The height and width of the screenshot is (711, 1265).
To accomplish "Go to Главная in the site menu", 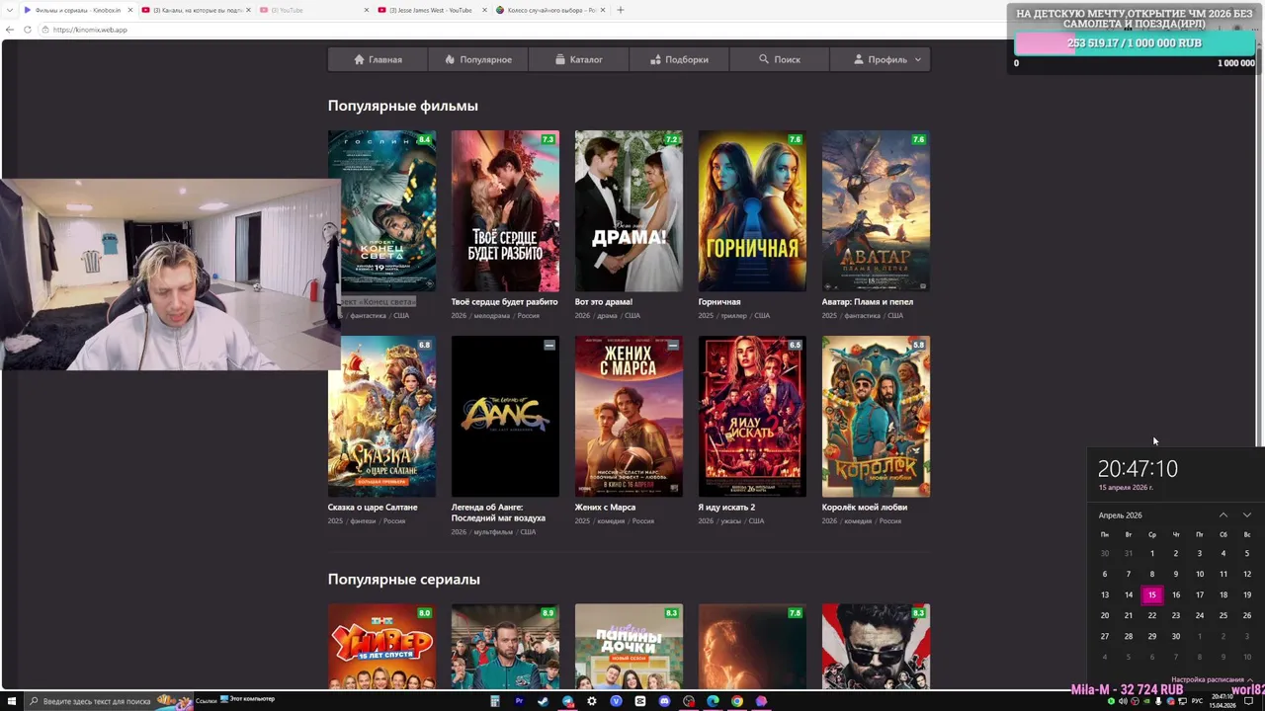I will click(378, 59).
